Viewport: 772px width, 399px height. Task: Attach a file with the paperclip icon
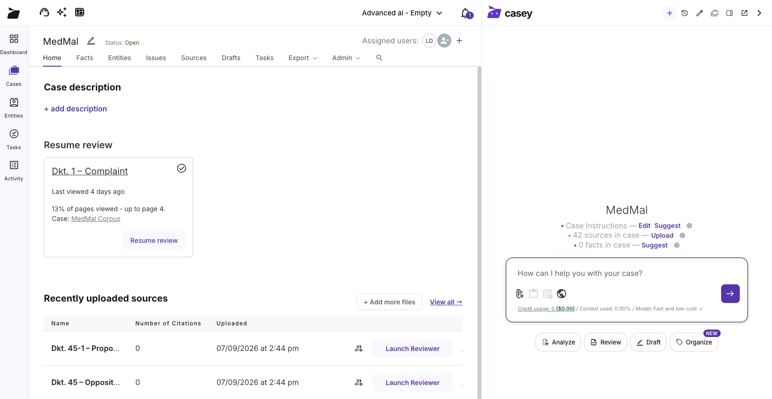tap(520, 294)
